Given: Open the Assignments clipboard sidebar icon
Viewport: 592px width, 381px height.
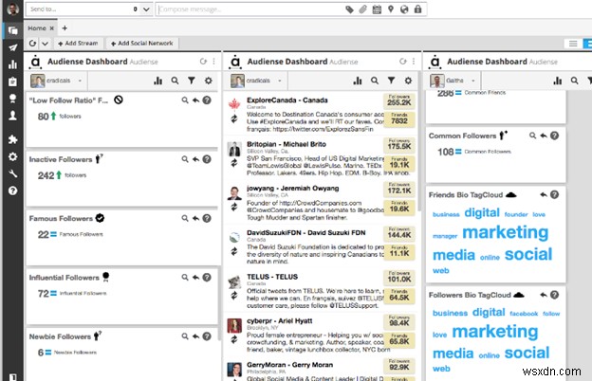Looking at the screenshot, I should [x=13, y=82].
